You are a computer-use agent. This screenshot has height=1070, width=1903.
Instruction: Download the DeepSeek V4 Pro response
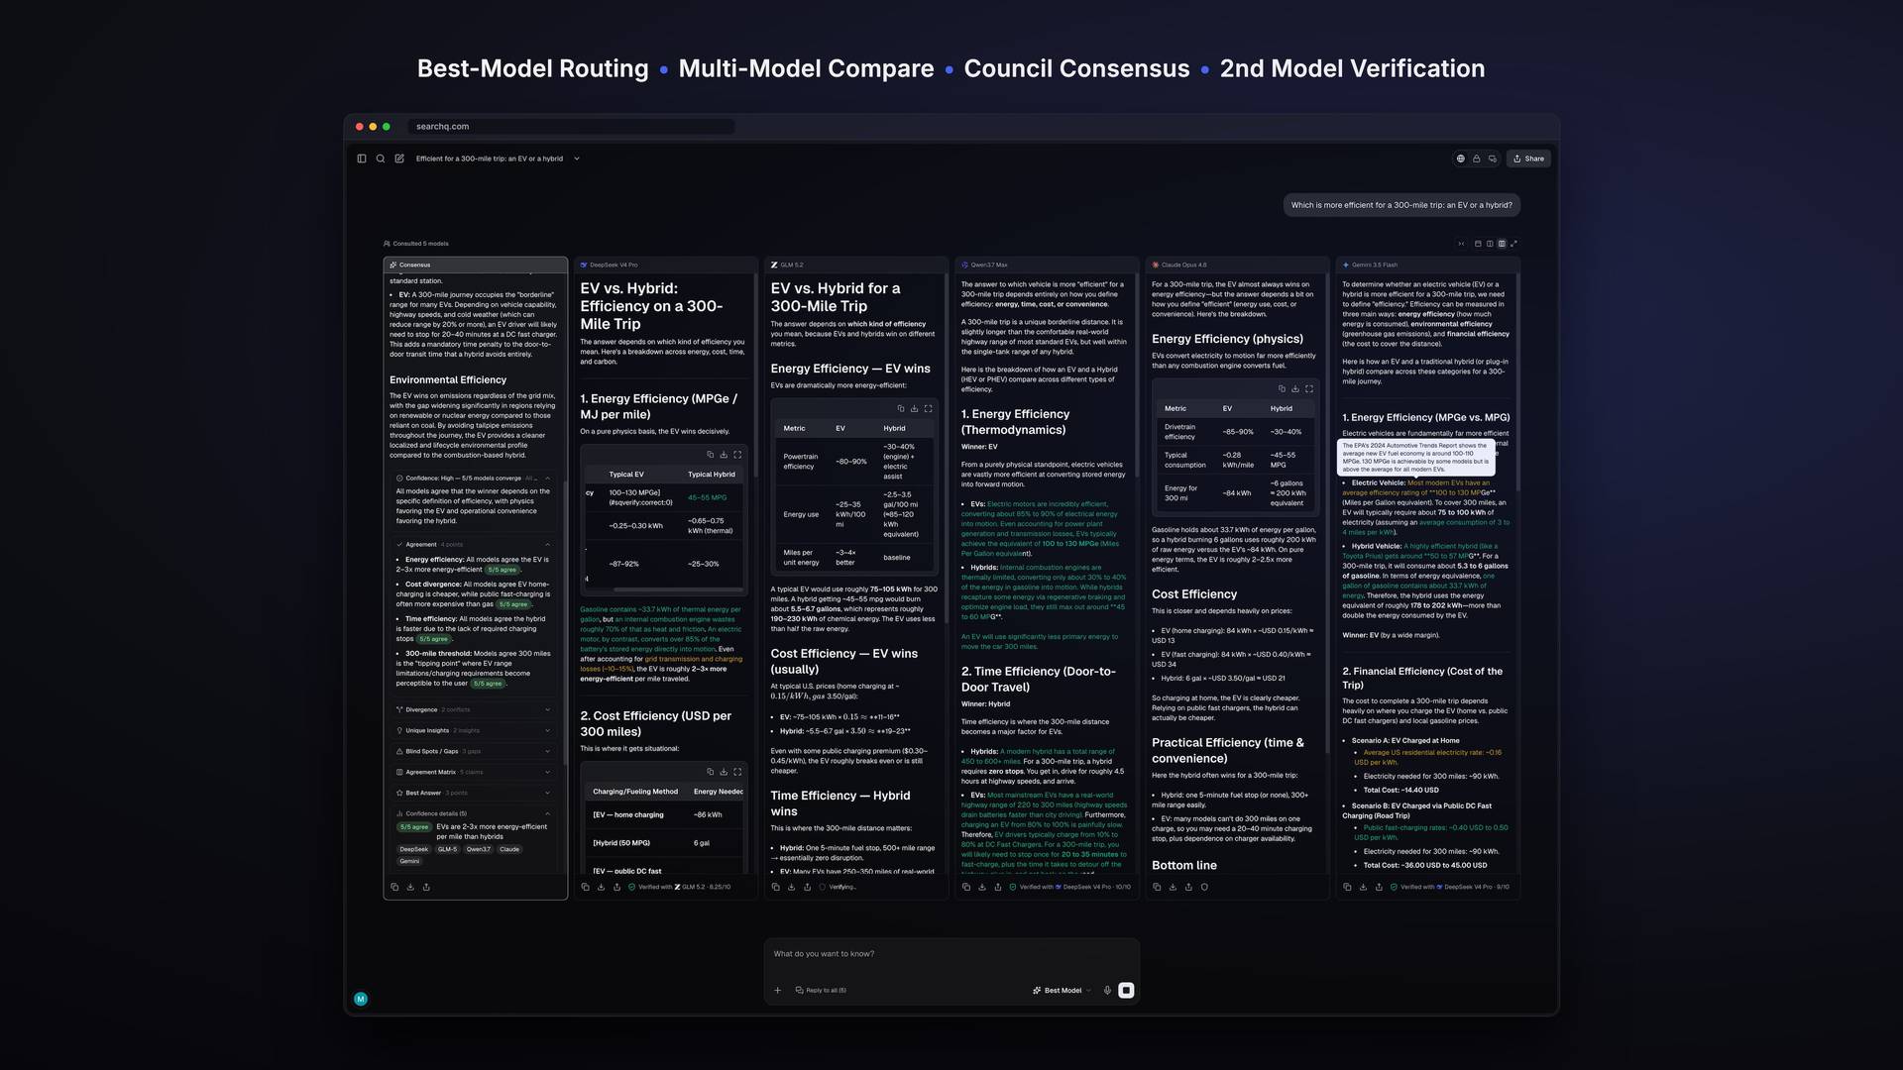pyautogui.click(x=601, y=887)
